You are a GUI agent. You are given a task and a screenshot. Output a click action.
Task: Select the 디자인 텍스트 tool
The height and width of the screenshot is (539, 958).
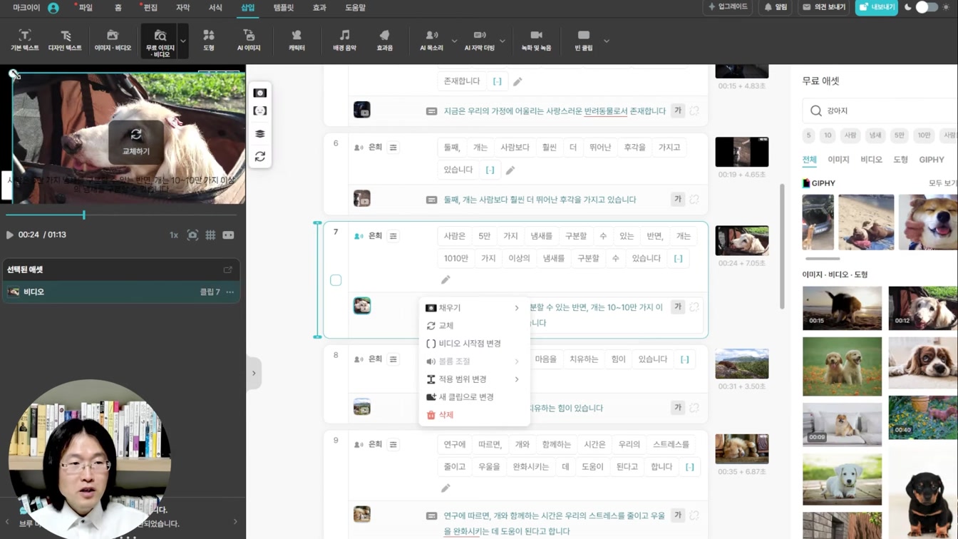tap(65, 40)
